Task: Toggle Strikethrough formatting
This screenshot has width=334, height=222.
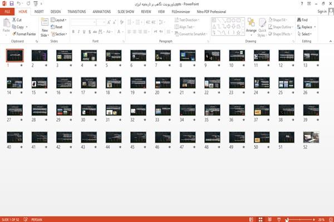Action: (x=95, y=32)
